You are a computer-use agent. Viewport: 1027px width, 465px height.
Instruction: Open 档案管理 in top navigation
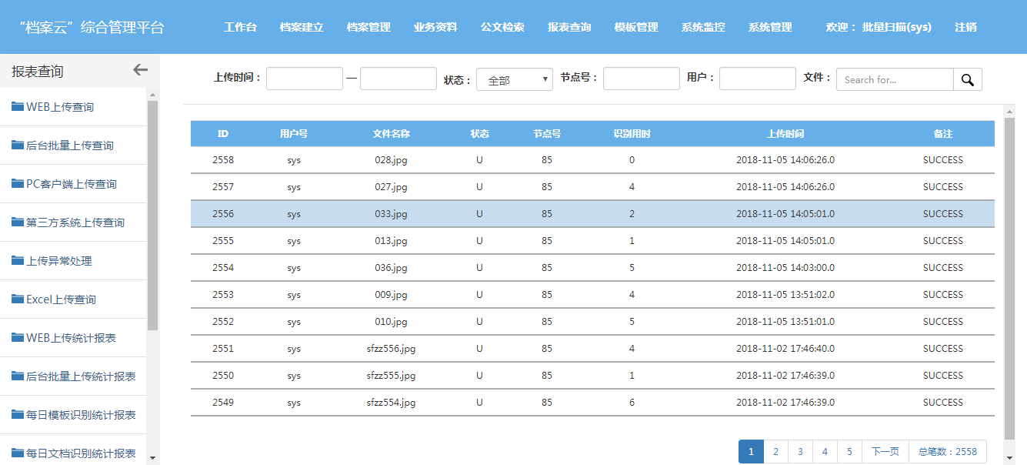point(368,27)
